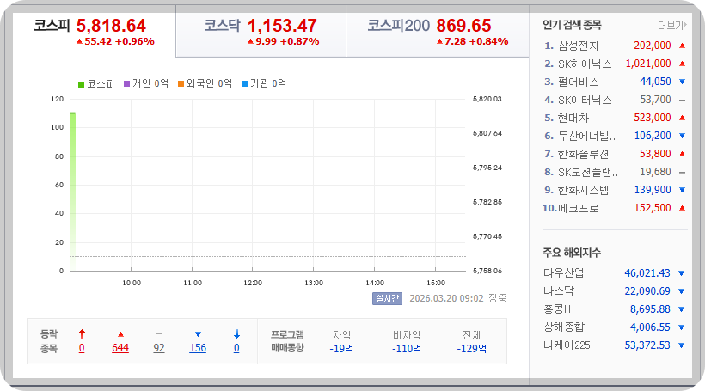Image resolution: width=705 pixels, height=391 pixels.
Task: Click 차익 program trading value -19억
Action: pos(341,349)
